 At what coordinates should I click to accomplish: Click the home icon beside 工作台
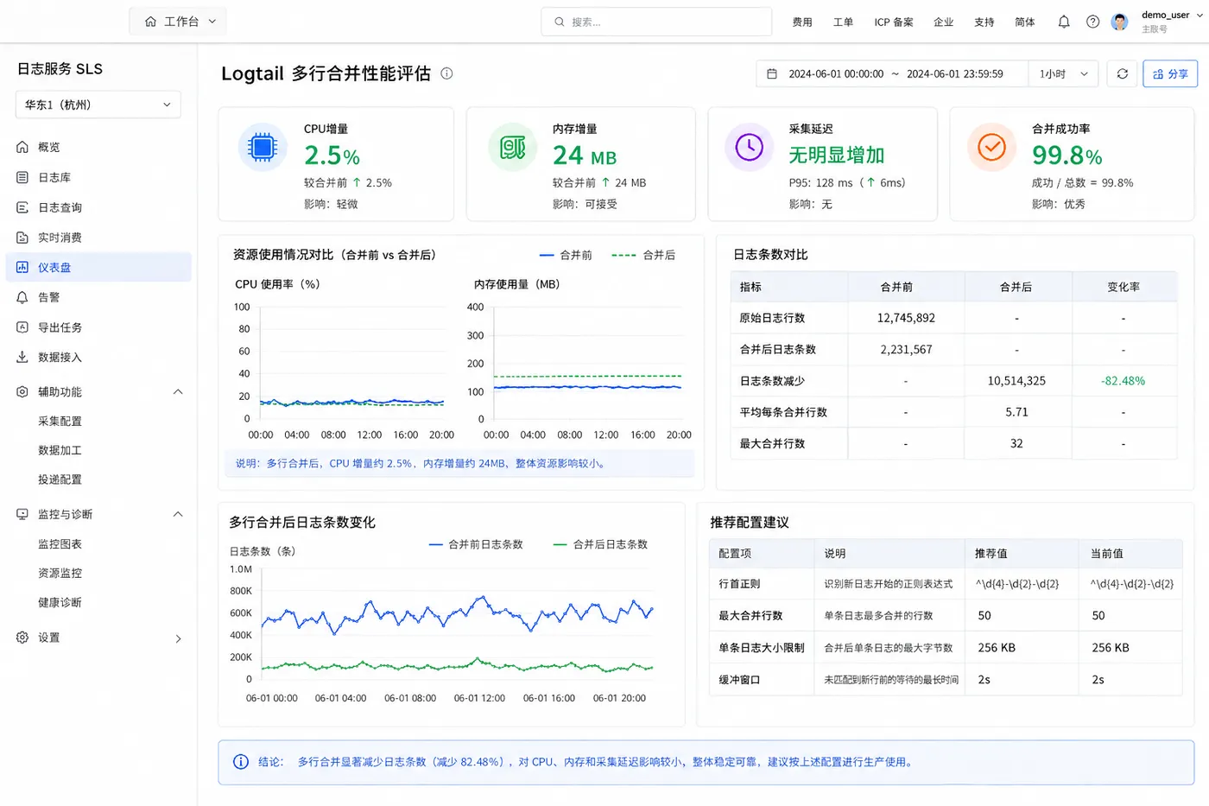pos(151,22)
